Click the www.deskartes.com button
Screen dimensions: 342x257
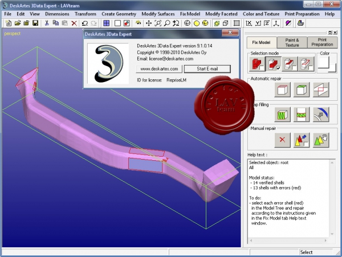click(159, 69)
